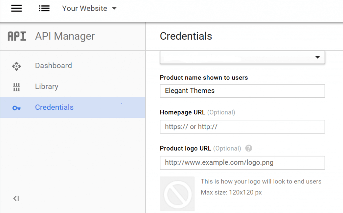This screenshot has width=343, height=213.
Task: Click the Credentials key icon
Action: pos(16,108)
